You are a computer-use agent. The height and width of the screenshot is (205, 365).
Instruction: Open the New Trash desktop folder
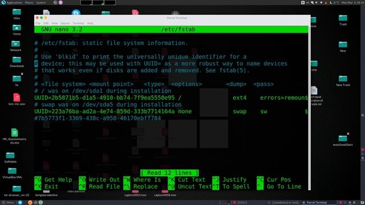[343, 81]
